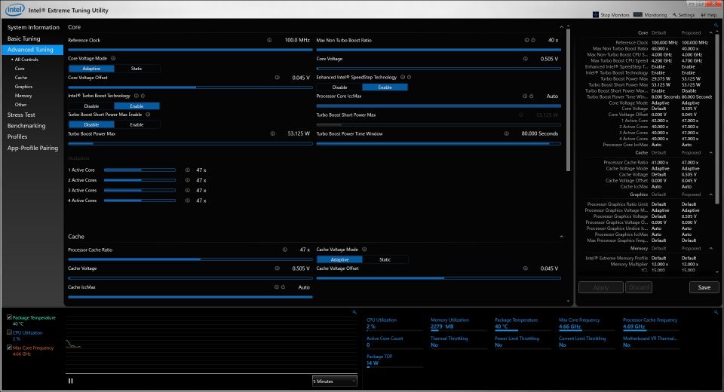
Task: Click info icon beside Core Voltage Mode
Action: coord(114,58)
